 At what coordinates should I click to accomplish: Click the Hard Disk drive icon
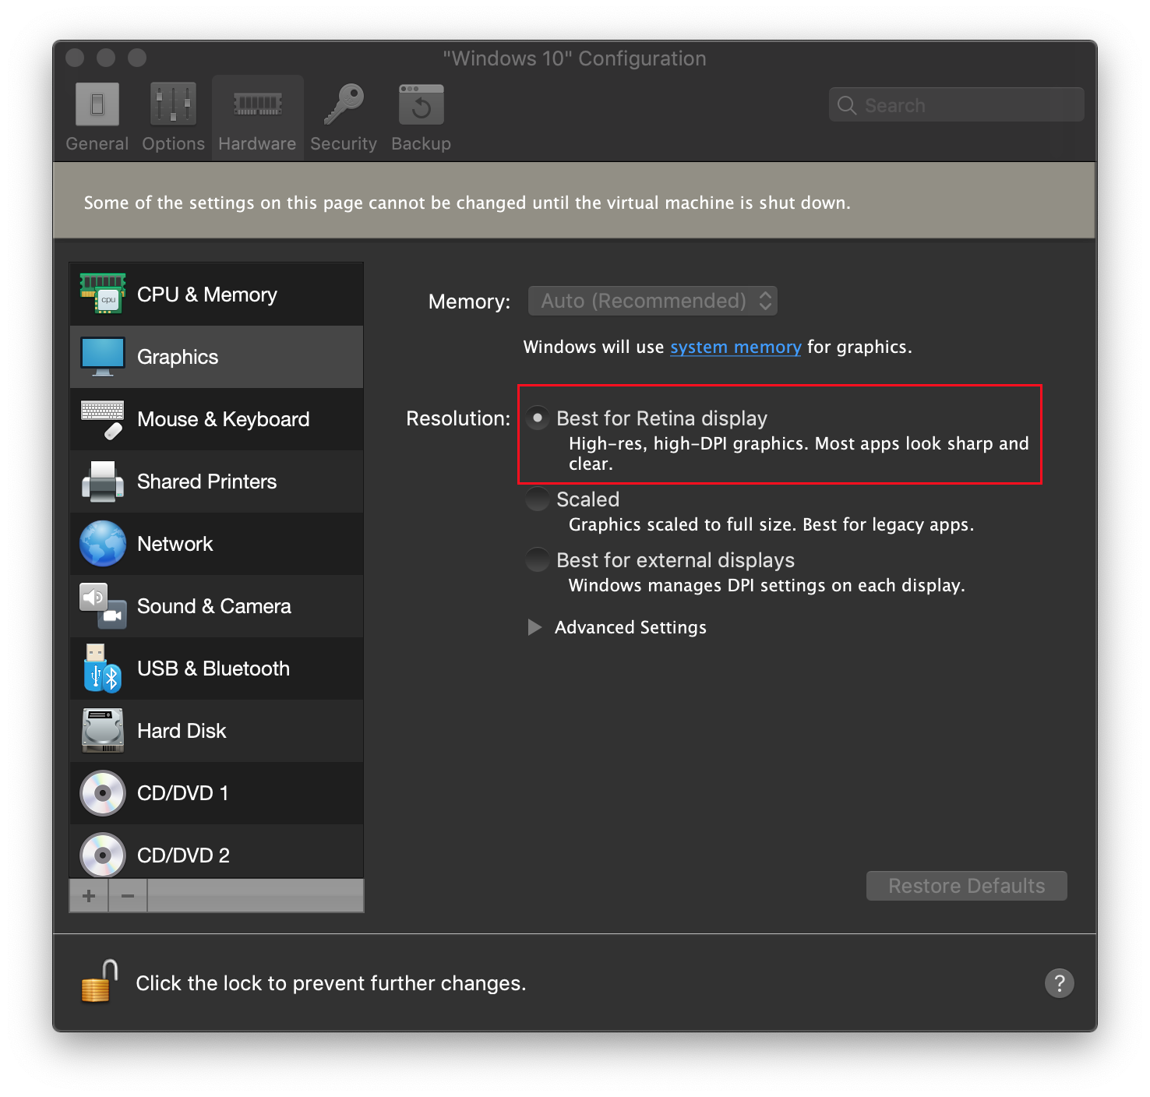click(x=103, y=731)
